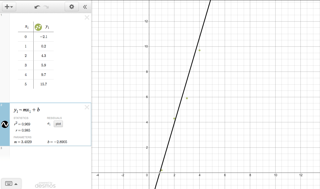The width and height of the screenshot is (320, 189).
Task: Click the STATISTICS heading
Action: coord(21,118)
